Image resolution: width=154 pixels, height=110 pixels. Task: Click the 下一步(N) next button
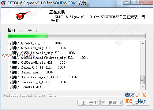(112, 103)
